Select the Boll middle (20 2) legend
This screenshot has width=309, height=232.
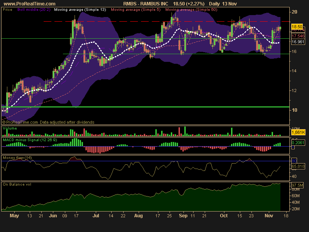point(34,10)
